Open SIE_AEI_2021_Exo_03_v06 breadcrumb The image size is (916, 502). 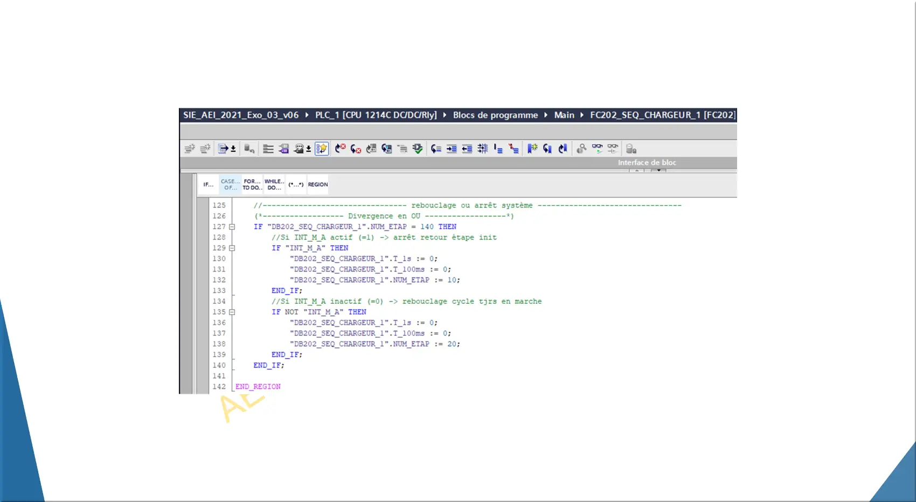coord(241,115)
